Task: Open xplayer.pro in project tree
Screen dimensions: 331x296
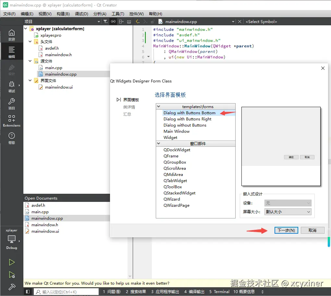Action: [51, 35]
